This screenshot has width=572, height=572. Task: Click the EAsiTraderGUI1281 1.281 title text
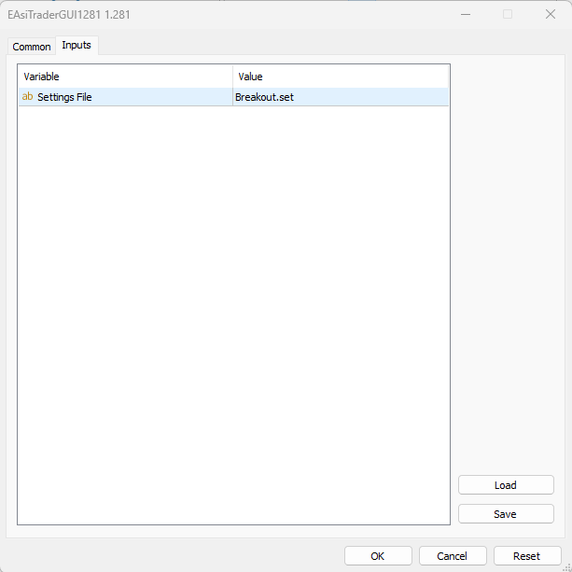click(x=69, y=15)
